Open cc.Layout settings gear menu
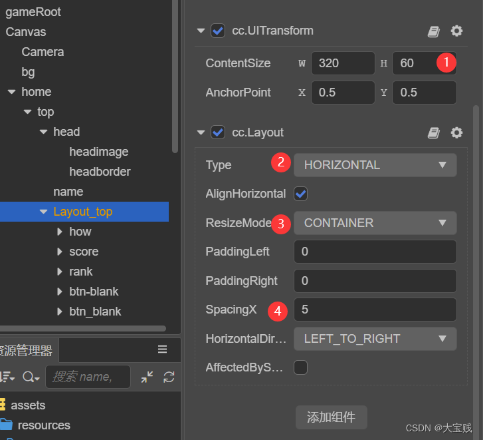This screenshot has height=440, width=483. click(x=456, y=133)
